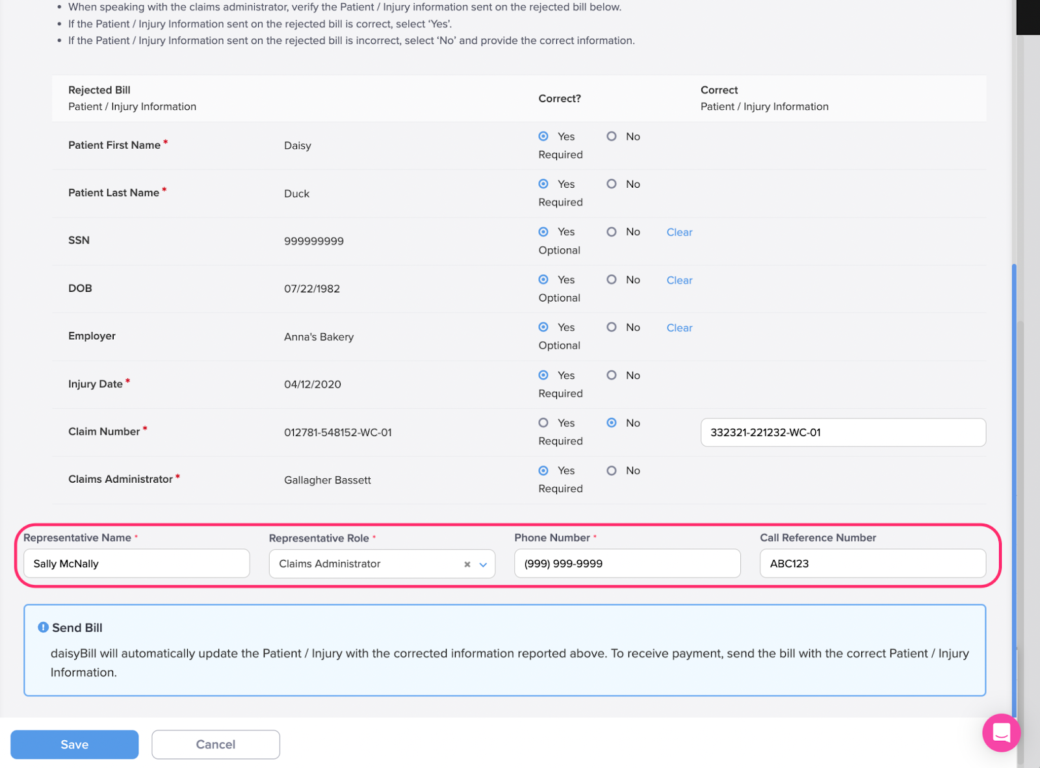Select 'Yes' for Claim Number
This screenshot has height=768, width=1040.
pos(543,422)
